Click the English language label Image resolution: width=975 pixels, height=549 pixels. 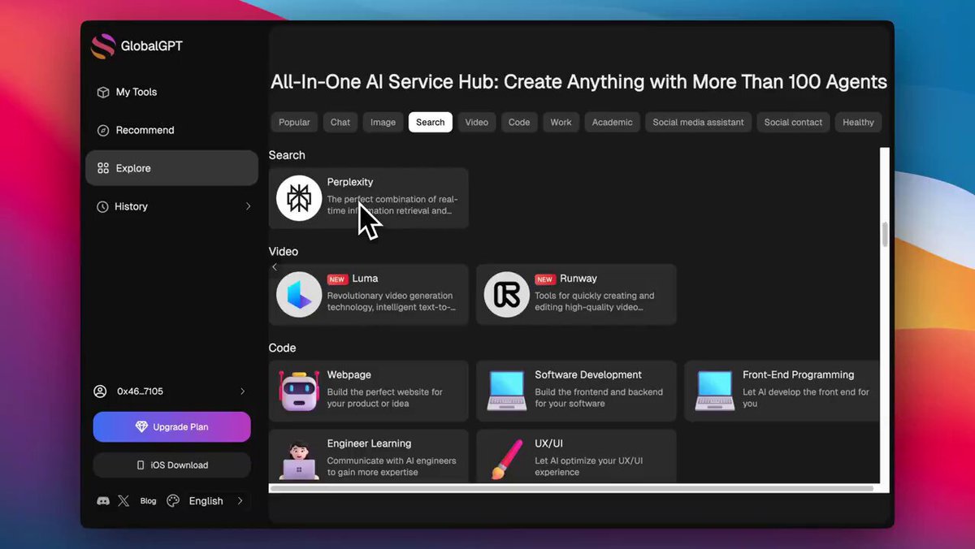206,501
